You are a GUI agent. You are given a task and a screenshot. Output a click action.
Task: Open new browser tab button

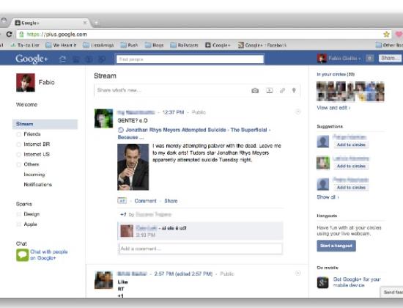point(97,23)
